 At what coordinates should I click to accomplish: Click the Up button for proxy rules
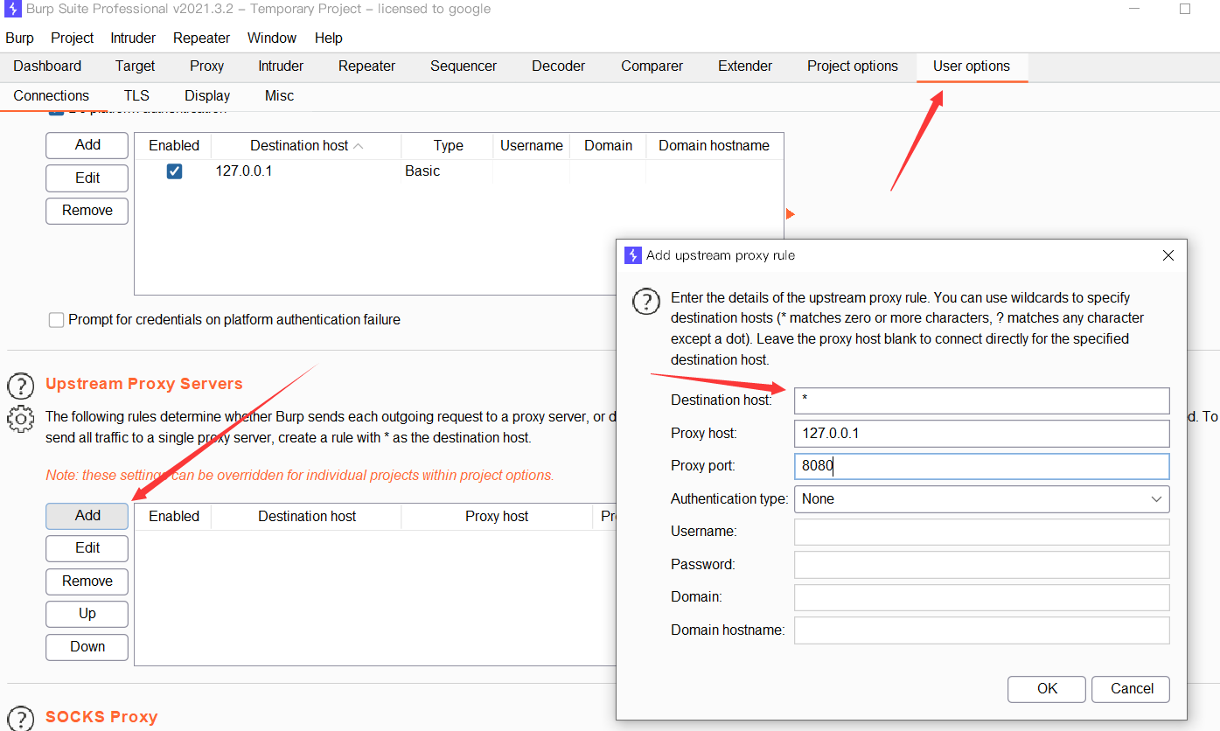pos(87,614)
